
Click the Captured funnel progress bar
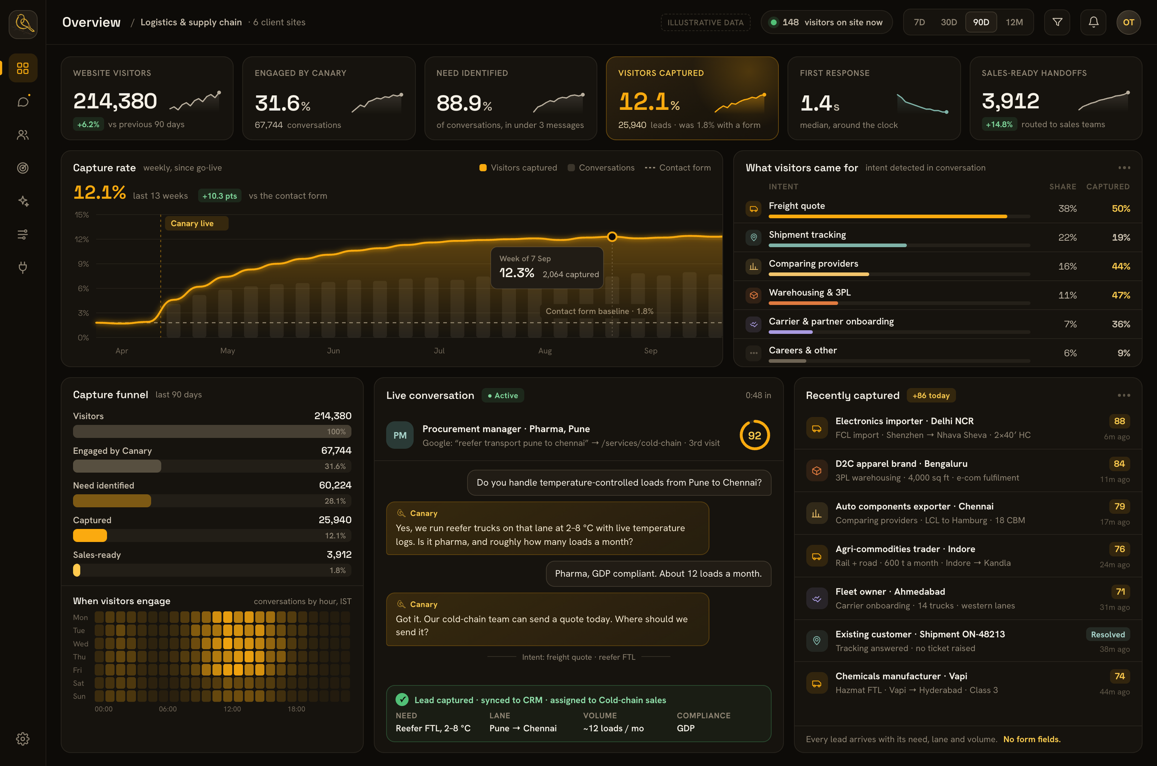click(212, 535)
